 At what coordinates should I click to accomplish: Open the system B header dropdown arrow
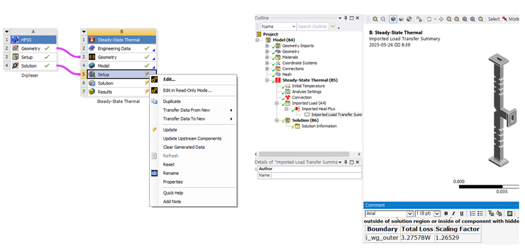(84, 31)
